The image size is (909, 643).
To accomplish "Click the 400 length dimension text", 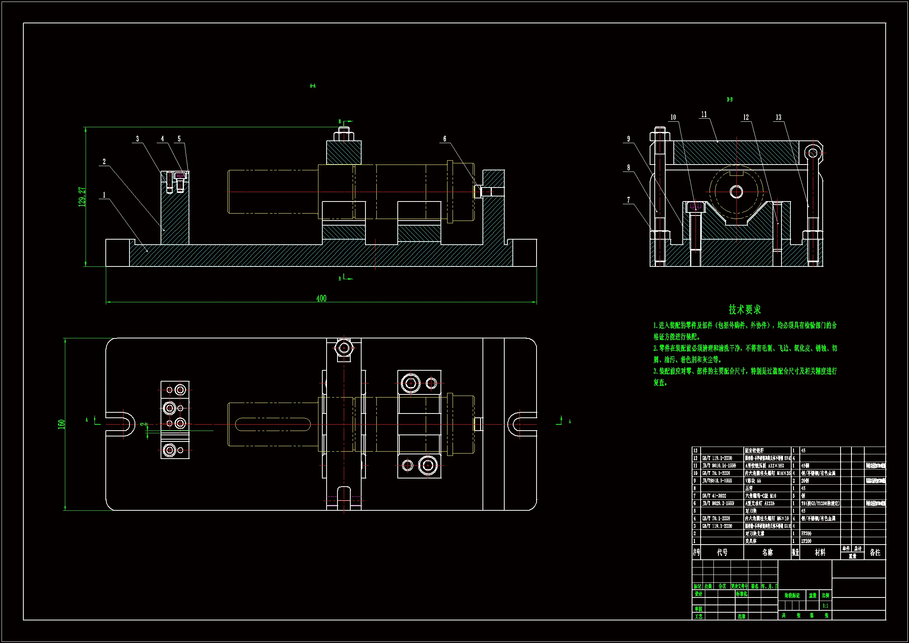I will 321,298.
